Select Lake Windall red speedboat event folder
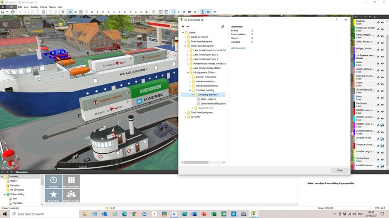The image size is (389, 218). [x=206, y=68]
